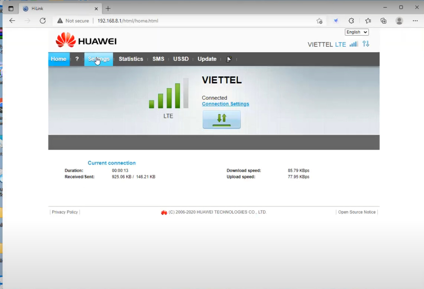Open the tab actions menu icon
Viewport: 424px width, 289px height.
tap(11, 9)
